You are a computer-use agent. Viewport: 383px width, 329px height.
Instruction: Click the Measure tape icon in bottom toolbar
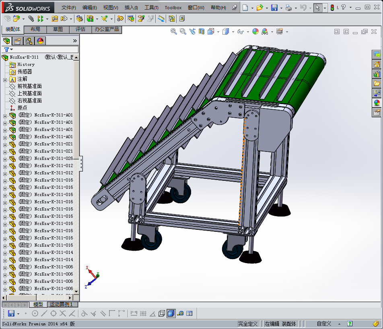pyautogui.click(x=181, y=313)
